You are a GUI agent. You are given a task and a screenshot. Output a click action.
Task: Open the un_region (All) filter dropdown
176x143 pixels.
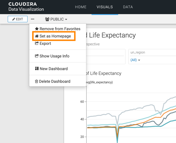click(x=135, y=60)
